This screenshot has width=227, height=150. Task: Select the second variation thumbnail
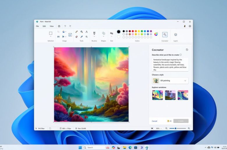tap(170, 95)
